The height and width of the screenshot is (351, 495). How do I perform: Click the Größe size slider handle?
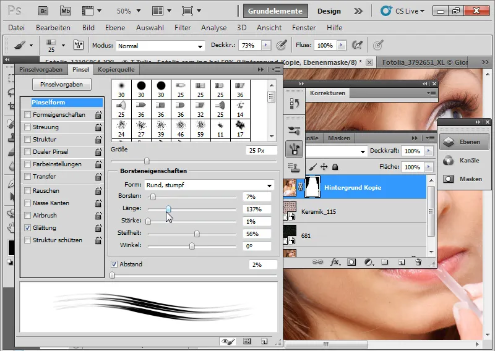tap(147, 161)
